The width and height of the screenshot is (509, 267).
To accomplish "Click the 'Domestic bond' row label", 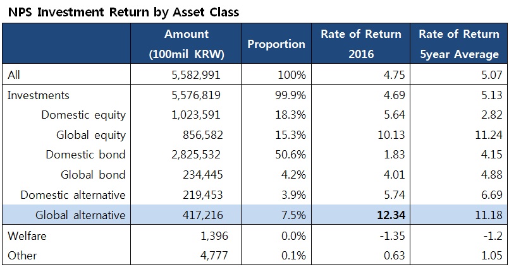I will pos(86,155).
